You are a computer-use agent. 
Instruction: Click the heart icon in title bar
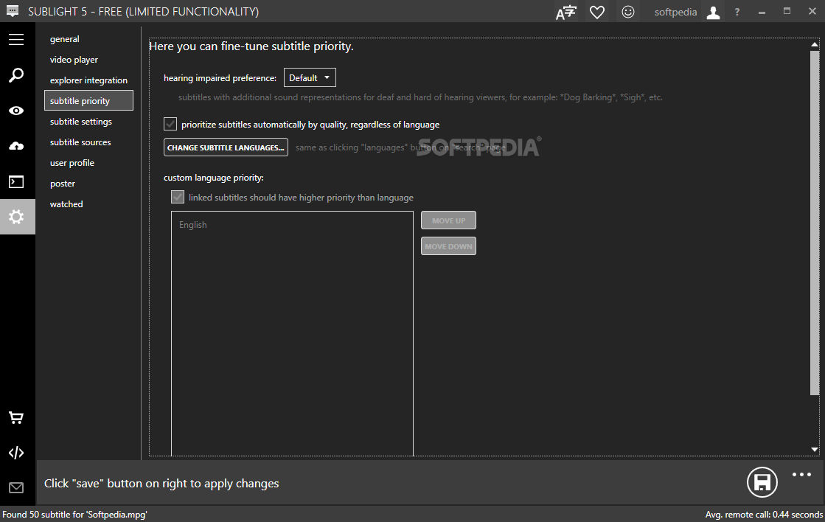[x=597, y=12]
